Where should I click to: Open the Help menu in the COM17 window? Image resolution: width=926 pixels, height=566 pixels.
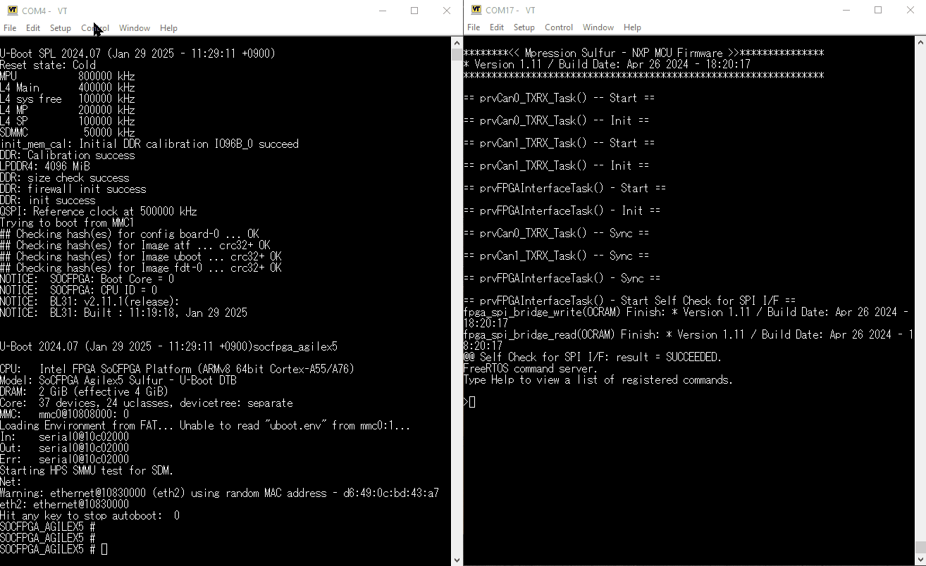click(x=632, y=27)
